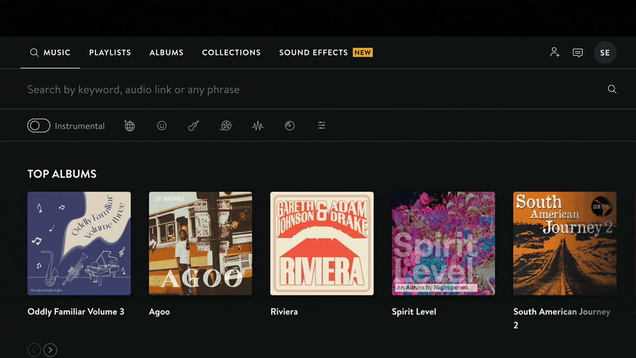Open the mood smiley face filter
The width and height of the screenshot is (636, 358).
tap(162, 126)
